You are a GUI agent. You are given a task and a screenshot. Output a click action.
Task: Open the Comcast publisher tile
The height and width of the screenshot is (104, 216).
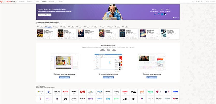[x=91, y=92]
